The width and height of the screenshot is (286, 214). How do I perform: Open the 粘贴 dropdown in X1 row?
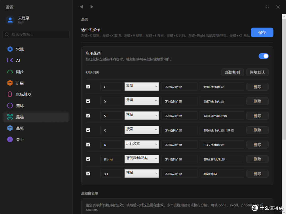click(141, 173)
